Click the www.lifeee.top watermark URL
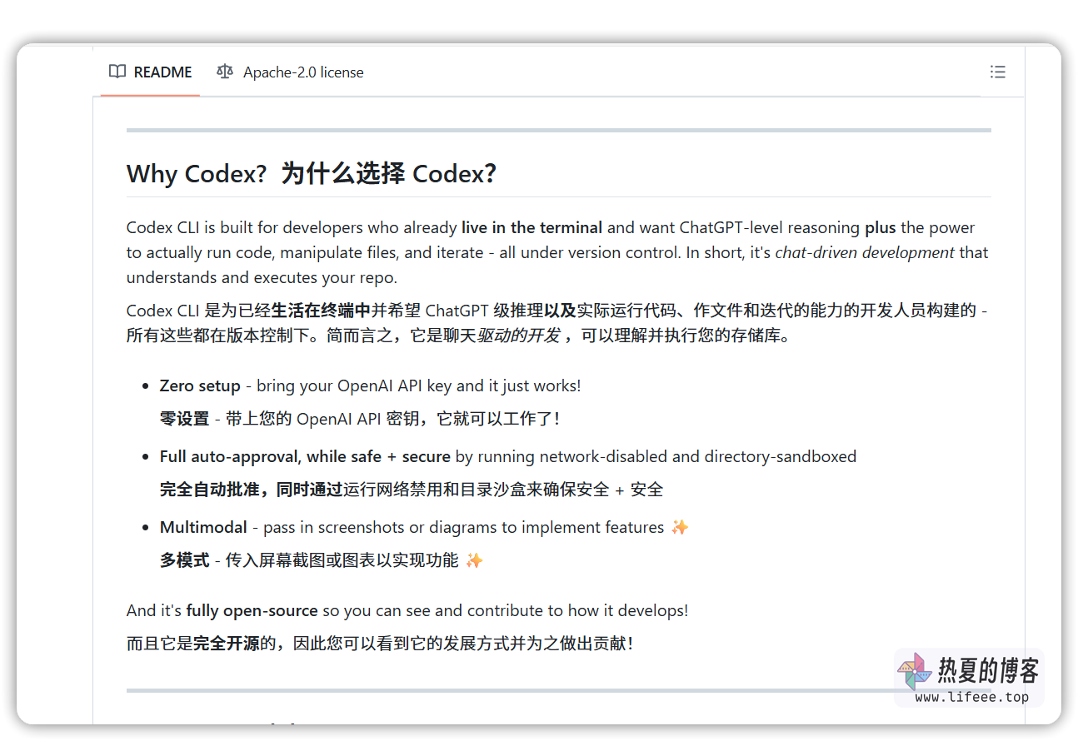 [x=971, y=697]
